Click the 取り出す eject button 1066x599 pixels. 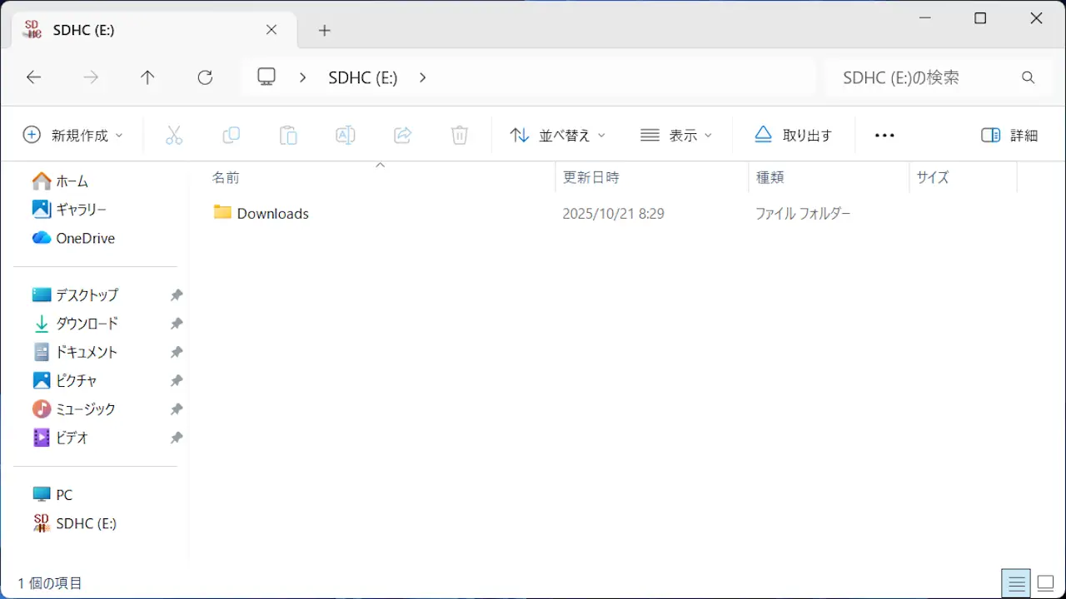793,135
